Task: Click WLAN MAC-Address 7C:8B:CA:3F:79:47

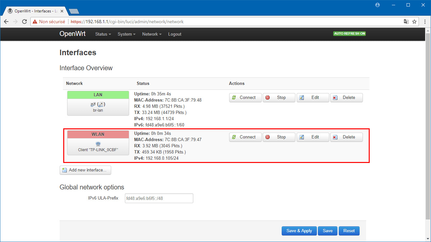Action: point(168,140)
